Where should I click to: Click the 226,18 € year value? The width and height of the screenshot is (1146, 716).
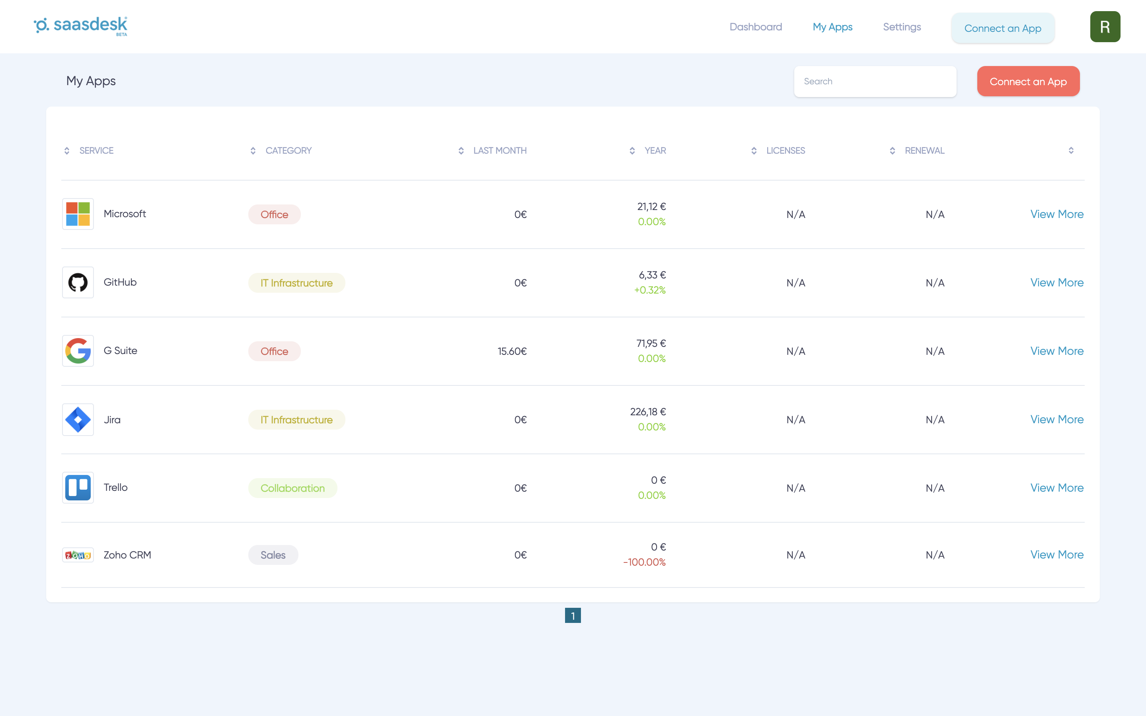coord(648,412)
